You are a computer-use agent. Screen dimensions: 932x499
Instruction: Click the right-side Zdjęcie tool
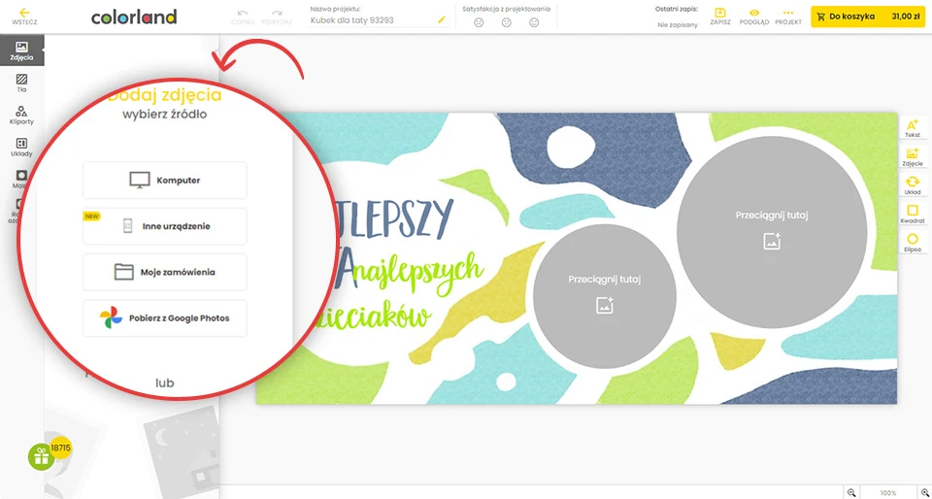[x=912, y=157]
